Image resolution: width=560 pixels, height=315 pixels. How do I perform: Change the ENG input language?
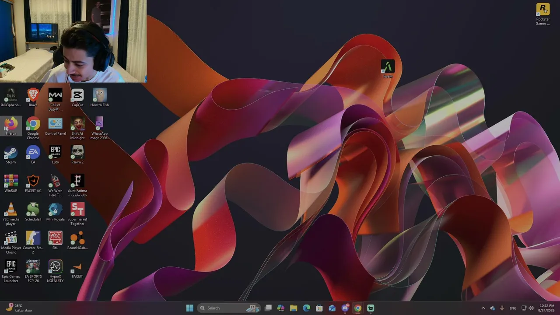513,308
